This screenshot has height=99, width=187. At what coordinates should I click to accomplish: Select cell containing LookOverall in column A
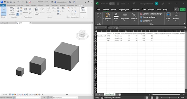click(101, 36)
